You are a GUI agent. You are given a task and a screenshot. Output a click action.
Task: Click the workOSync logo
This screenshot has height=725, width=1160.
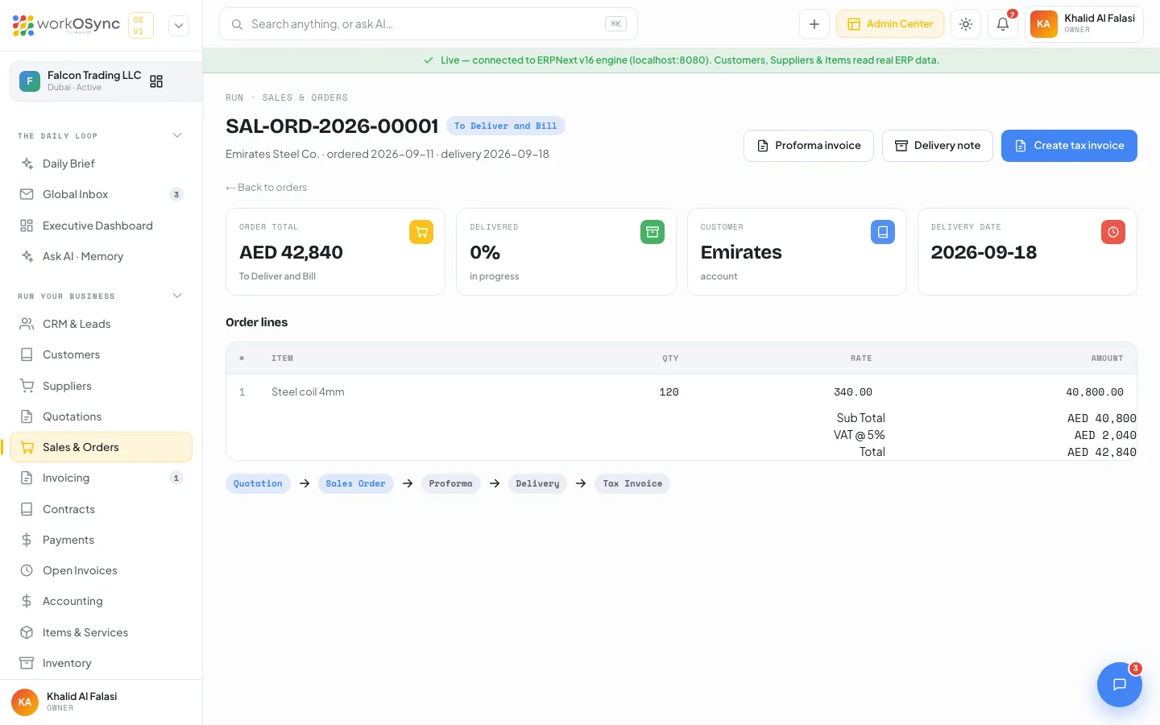66,25
